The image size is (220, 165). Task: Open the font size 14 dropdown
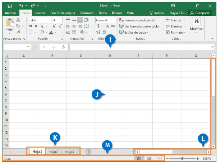(61, 20)
